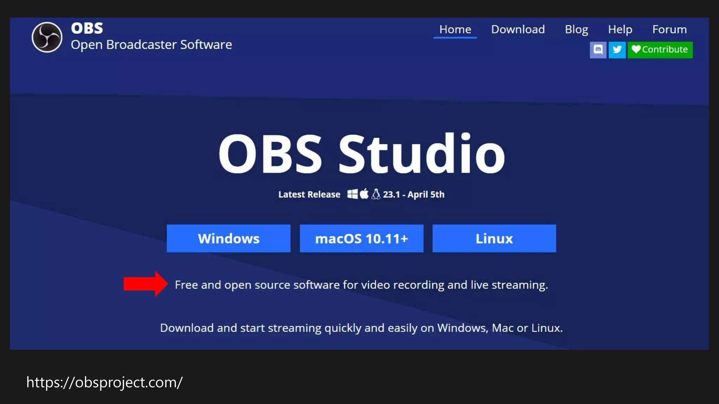The width and height of the screenshot is (719, 404).
Task: Open the Blog page
Action: tap(576, 29)
